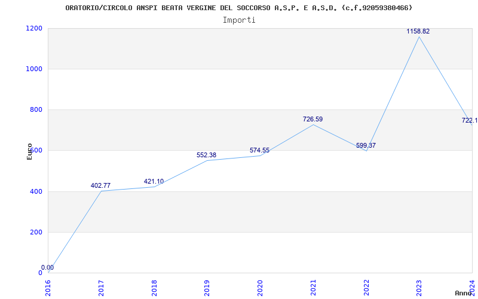Click the 1158.82 data label
Image resolution: width=478 pixels, height=299 pixels.
418,31
